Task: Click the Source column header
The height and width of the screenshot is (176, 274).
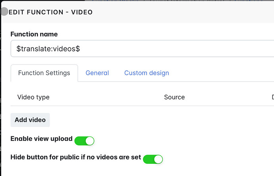Action: pos(174,97)
